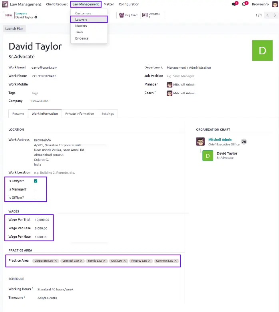Open the Browseinfo company switcher

pos(260,4)
